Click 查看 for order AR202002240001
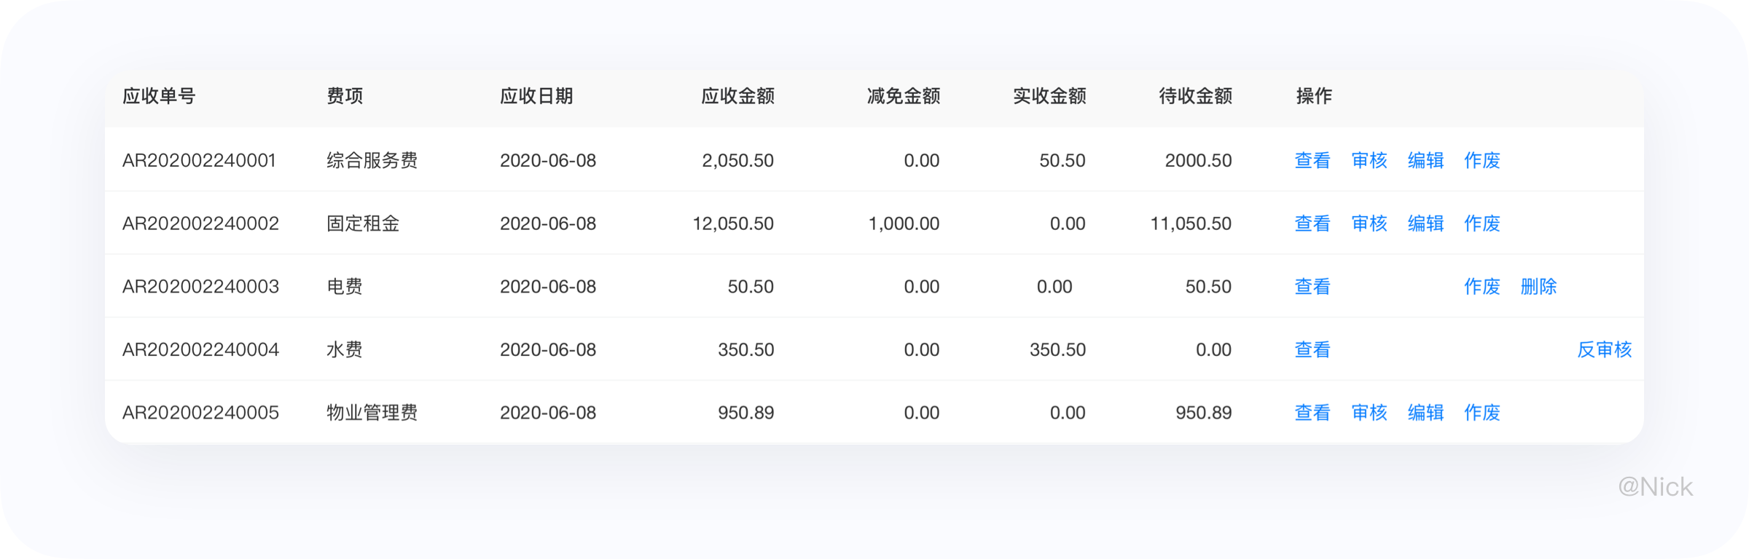This screenshot has width=1749, height=559. 1312,160
